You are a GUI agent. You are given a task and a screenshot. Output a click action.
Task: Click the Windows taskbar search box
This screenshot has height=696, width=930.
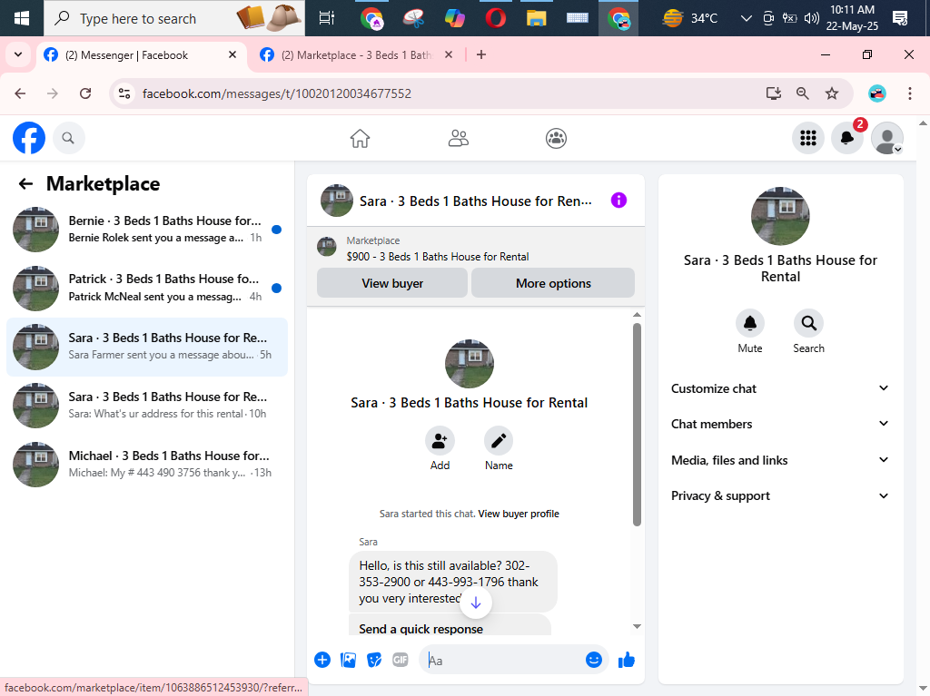point(174,18)
